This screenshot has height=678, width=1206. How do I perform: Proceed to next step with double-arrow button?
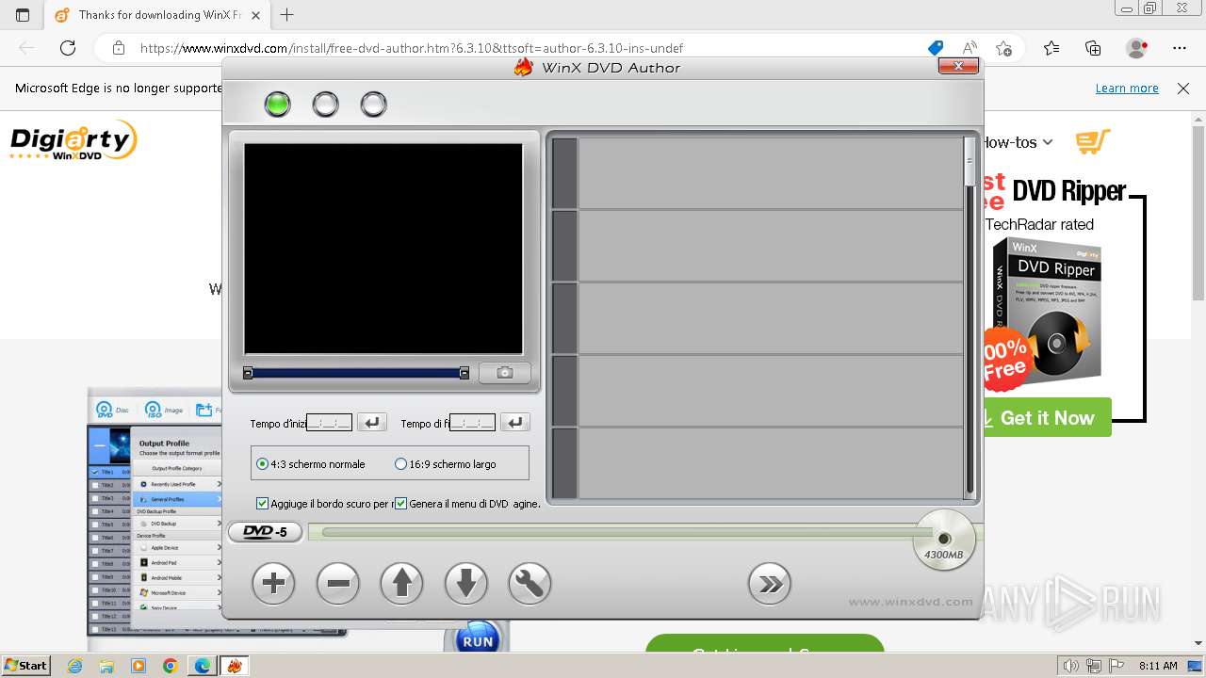pos(770,584)
